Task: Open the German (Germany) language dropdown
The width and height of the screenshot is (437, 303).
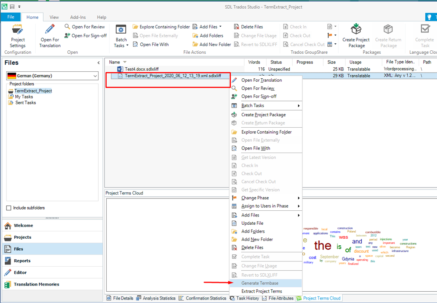Action: (52, 76)
